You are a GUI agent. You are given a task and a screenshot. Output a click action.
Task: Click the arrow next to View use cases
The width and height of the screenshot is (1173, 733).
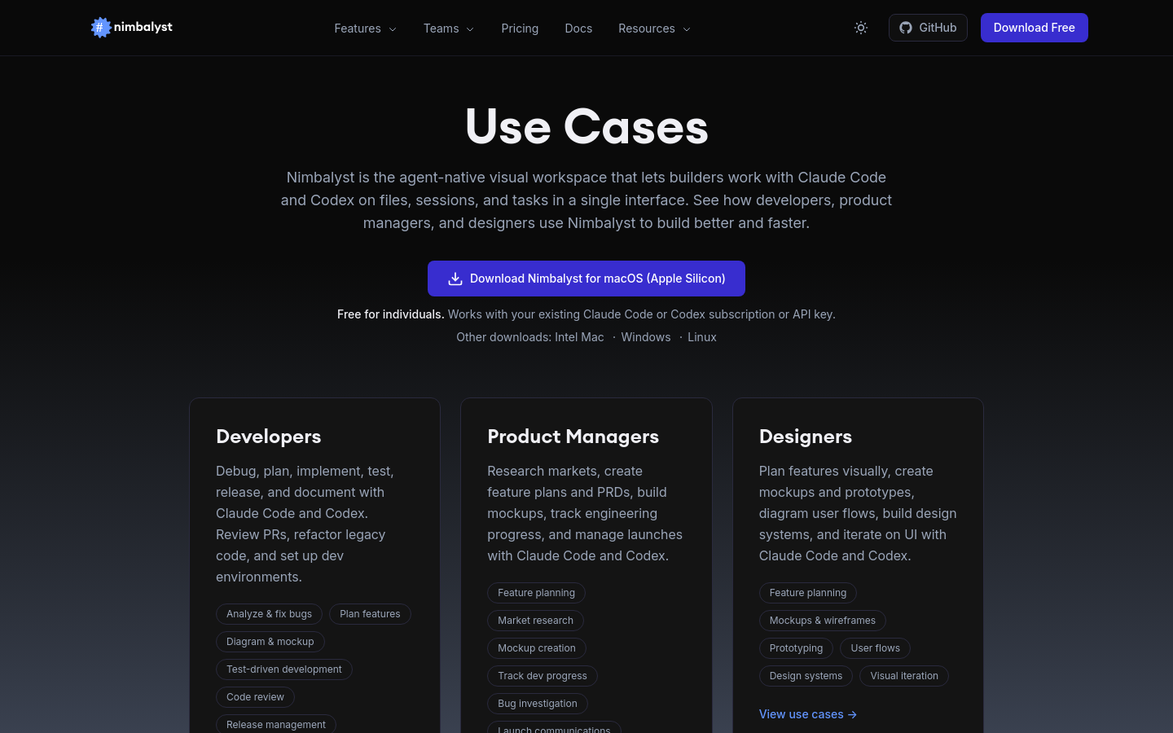852,714
